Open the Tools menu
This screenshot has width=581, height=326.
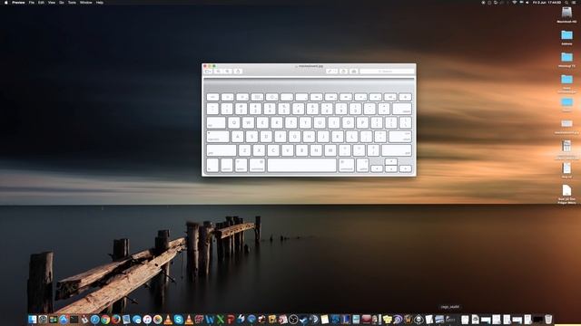pos(72,2)
